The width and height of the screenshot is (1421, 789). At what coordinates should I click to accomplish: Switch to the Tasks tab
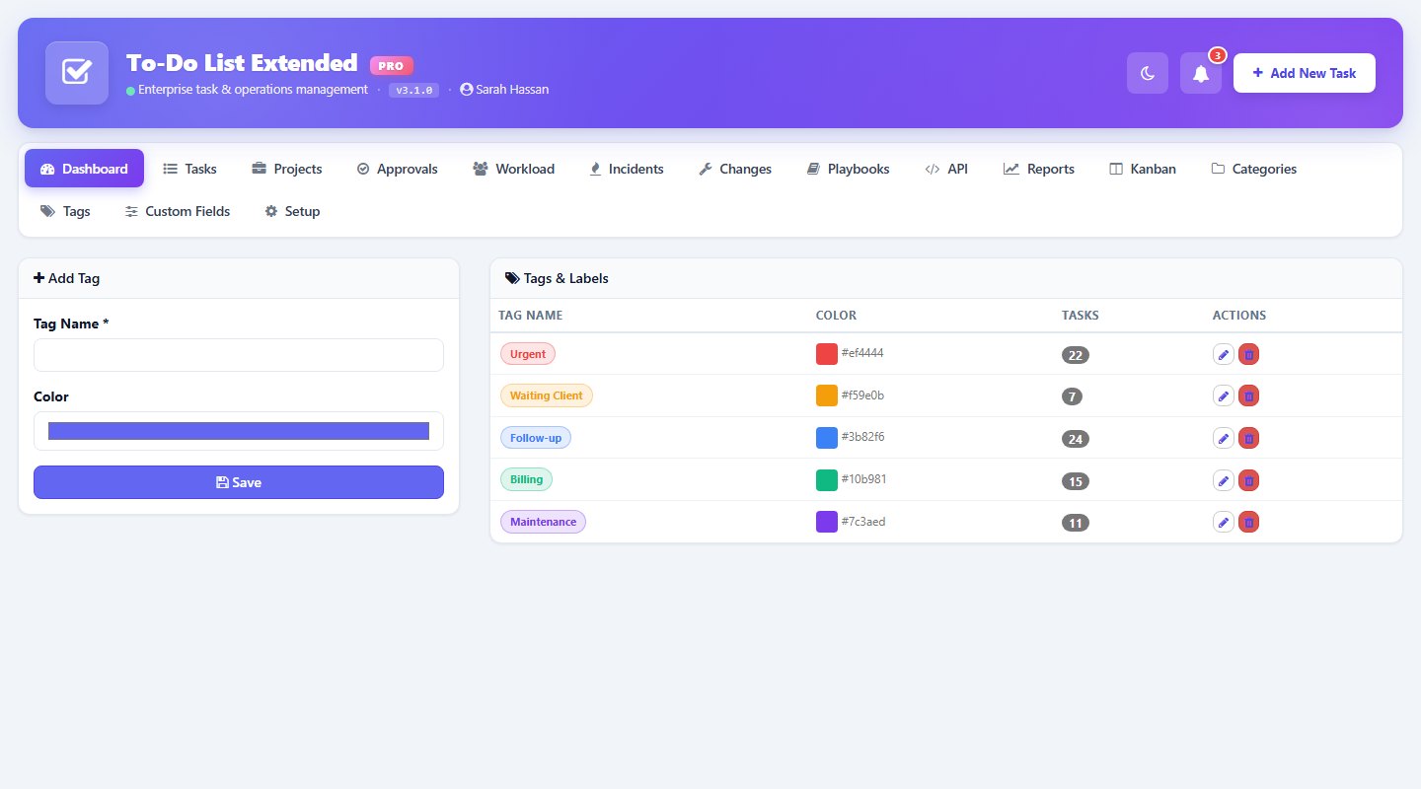pyautogui.click(x=189, y=169)
